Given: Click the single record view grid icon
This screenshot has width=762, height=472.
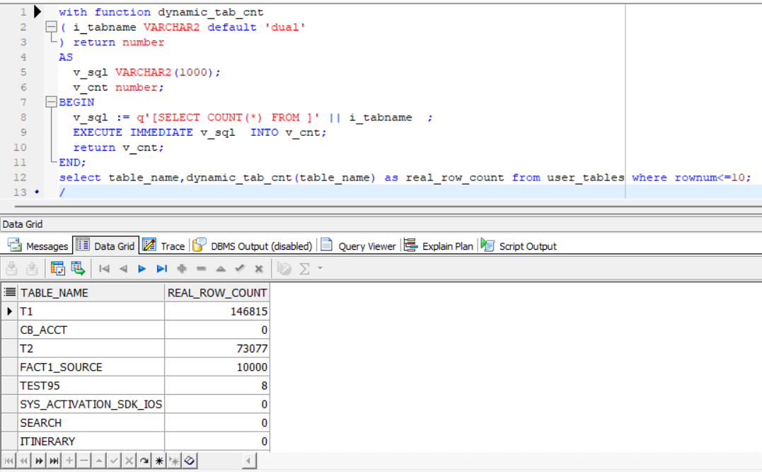Looking at the screenshot, I should (58, 269).
